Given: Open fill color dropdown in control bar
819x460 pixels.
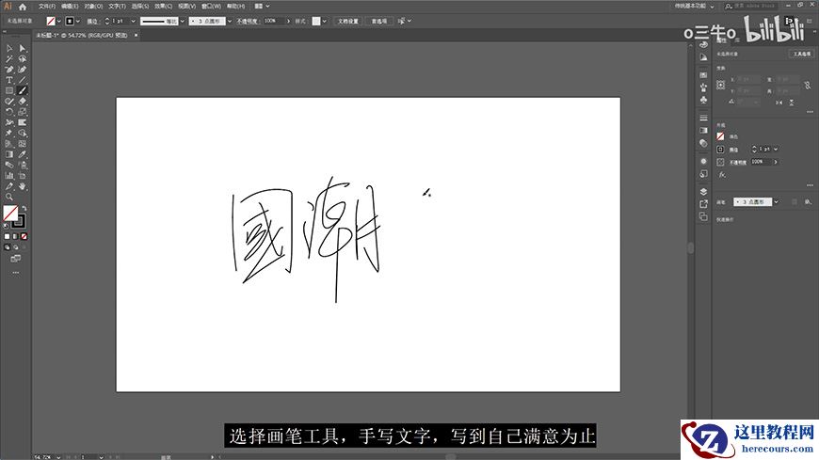Looking at the screenshot, I should click(x=59, y=22).
